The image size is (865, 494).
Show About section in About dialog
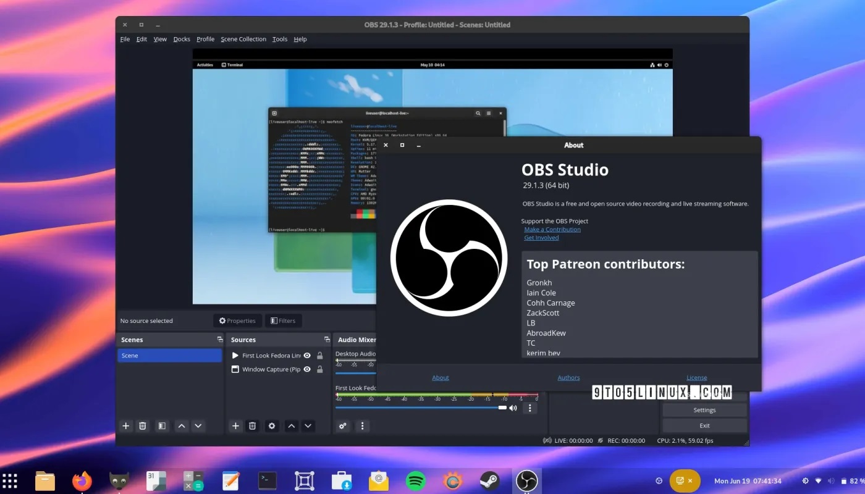[x=441, y=378]
